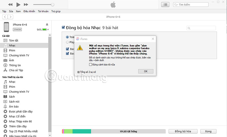Open the Tài khoản menu
The width and height of the screenshot is (227, 137).
[43, 11]
